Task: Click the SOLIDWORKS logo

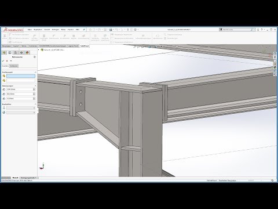Action: click(13, 30)
